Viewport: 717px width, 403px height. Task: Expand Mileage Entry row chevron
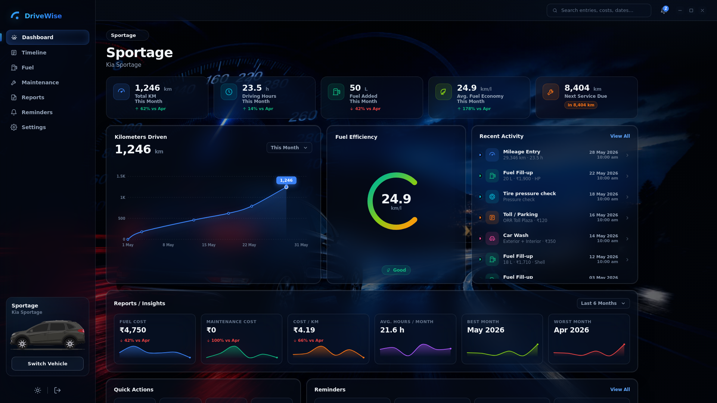tap(627, 155)
